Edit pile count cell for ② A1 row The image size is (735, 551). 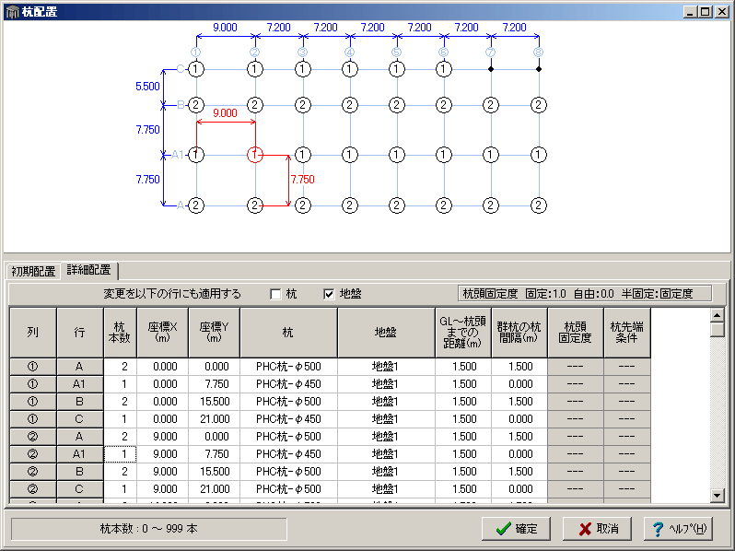(120, 454)
